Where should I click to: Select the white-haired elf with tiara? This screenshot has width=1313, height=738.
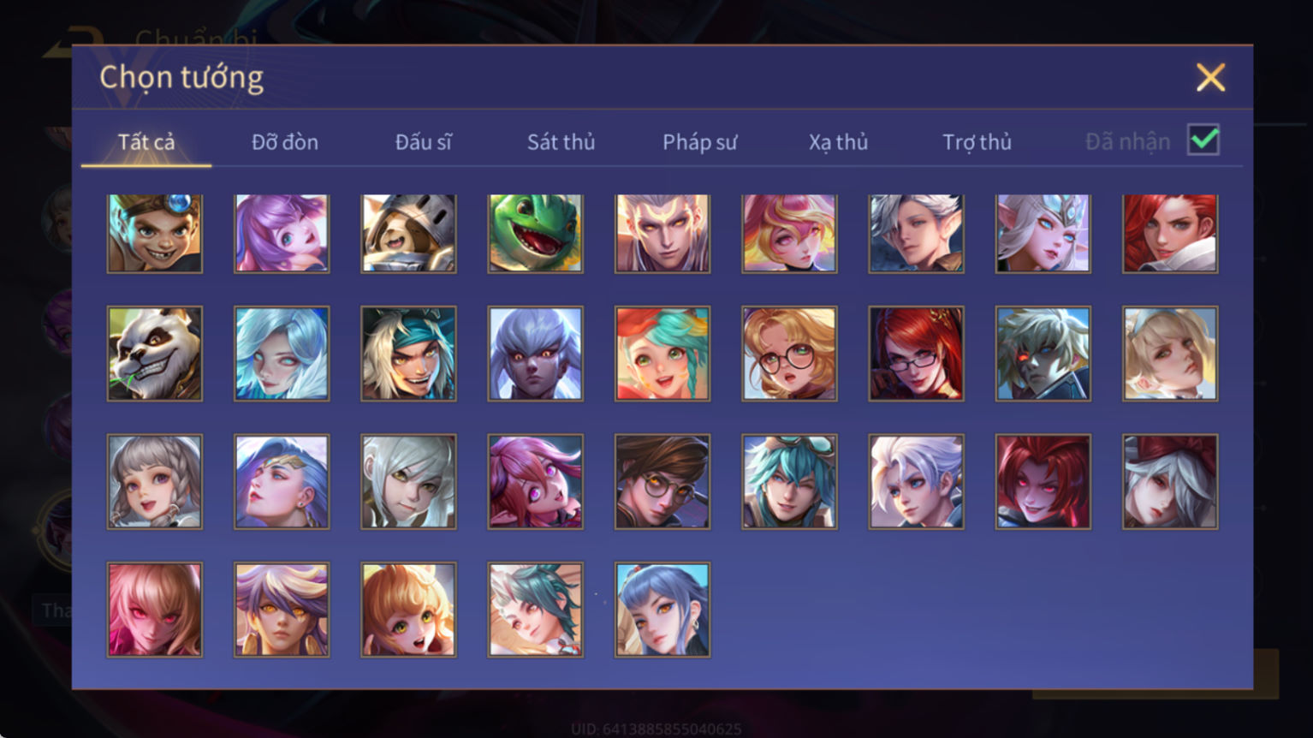(1043, 234)
